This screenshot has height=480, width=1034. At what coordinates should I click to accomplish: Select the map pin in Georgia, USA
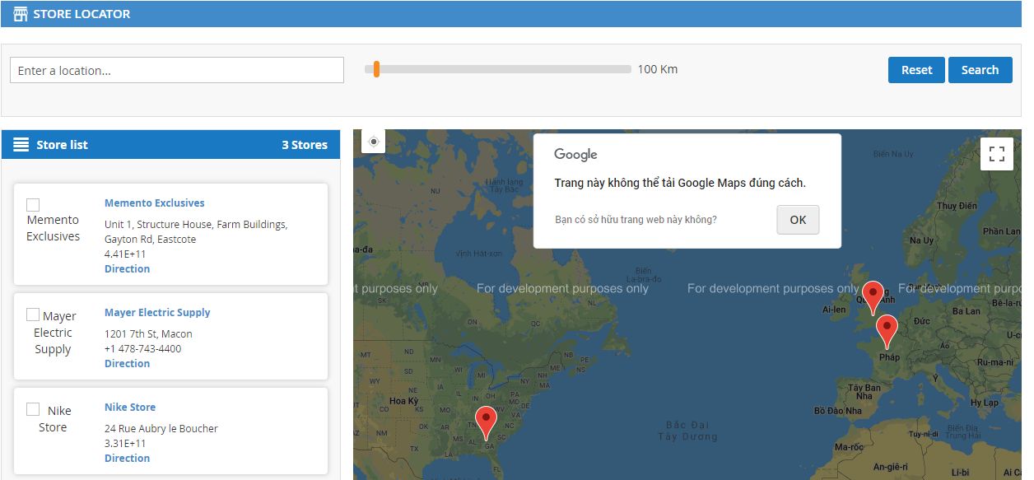[x=487, y=422]
